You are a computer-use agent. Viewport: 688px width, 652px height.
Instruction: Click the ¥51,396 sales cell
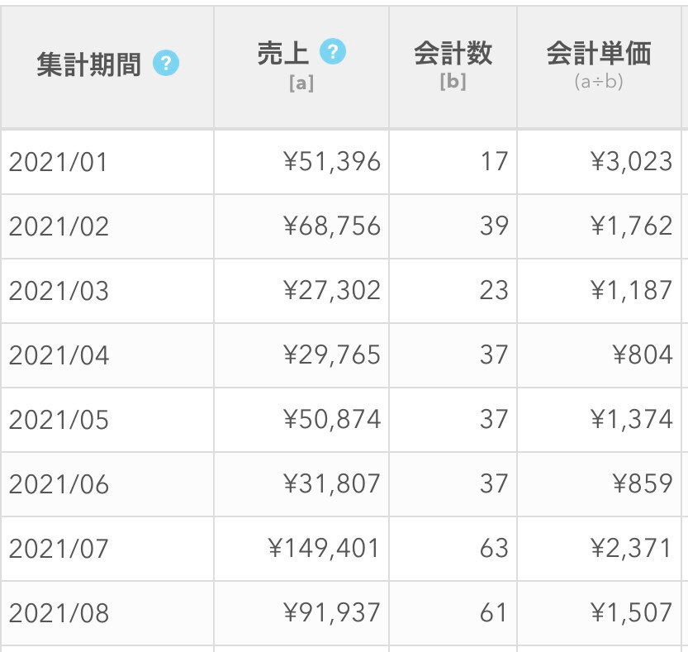(x=331, y=161)
